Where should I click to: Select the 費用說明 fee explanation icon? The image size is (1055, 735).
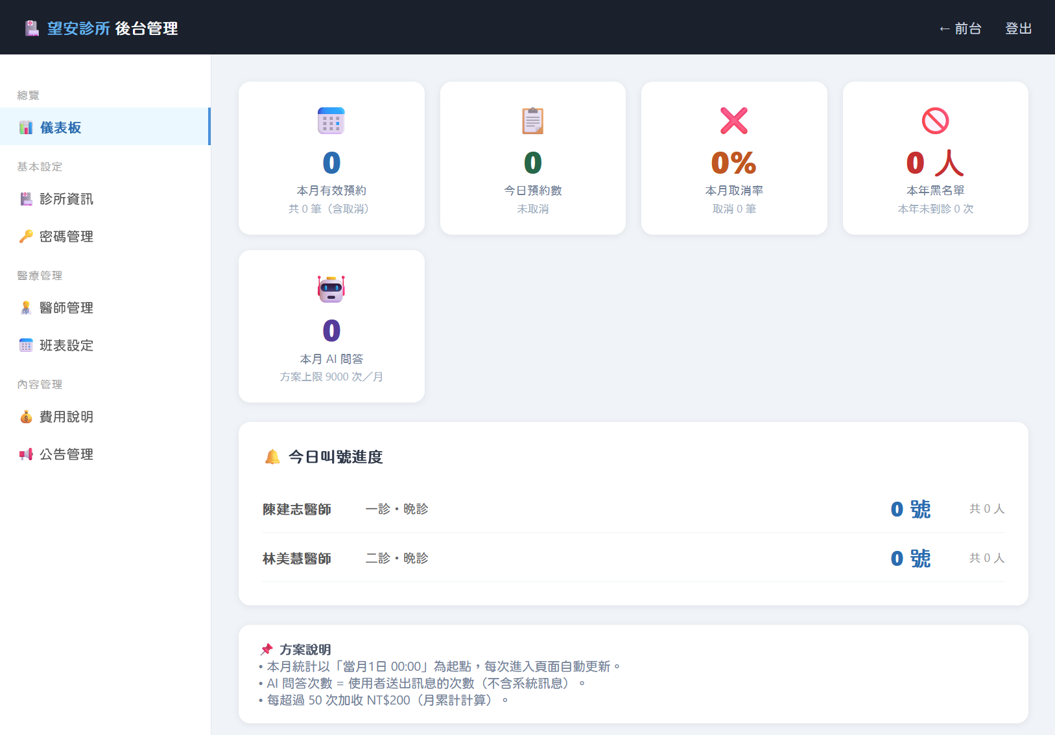(26, 416)
